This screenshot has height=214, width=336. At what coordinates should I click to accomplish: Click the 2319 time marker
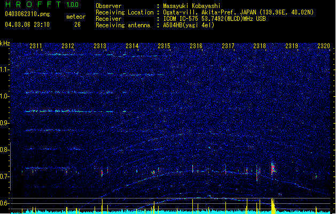(292, 46)
